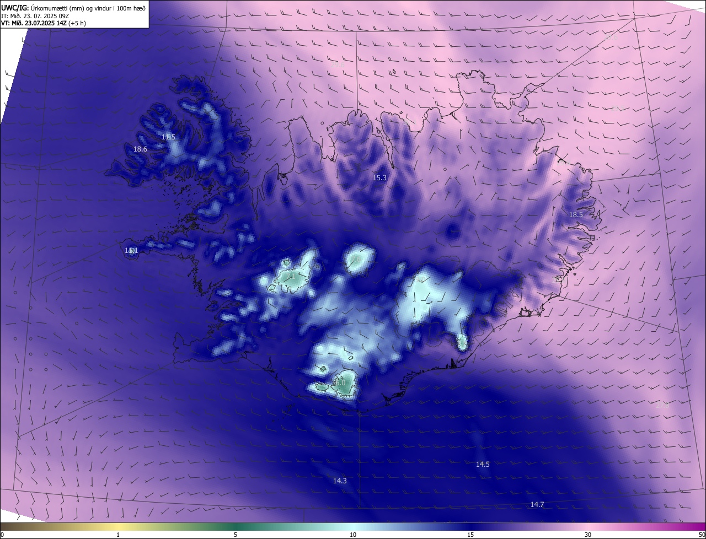The image size is (706, 539).
Task: Click the 7.1 value label on the map
Action: click(291, 276)
